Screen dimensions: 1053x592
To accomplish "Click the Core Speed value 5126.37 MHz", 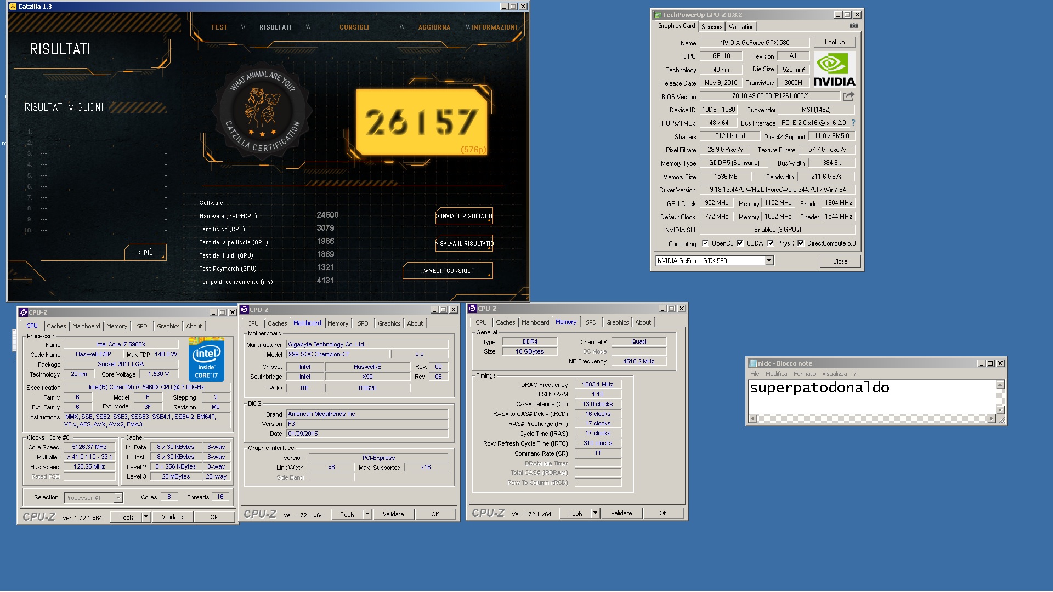I will (89, 447).
